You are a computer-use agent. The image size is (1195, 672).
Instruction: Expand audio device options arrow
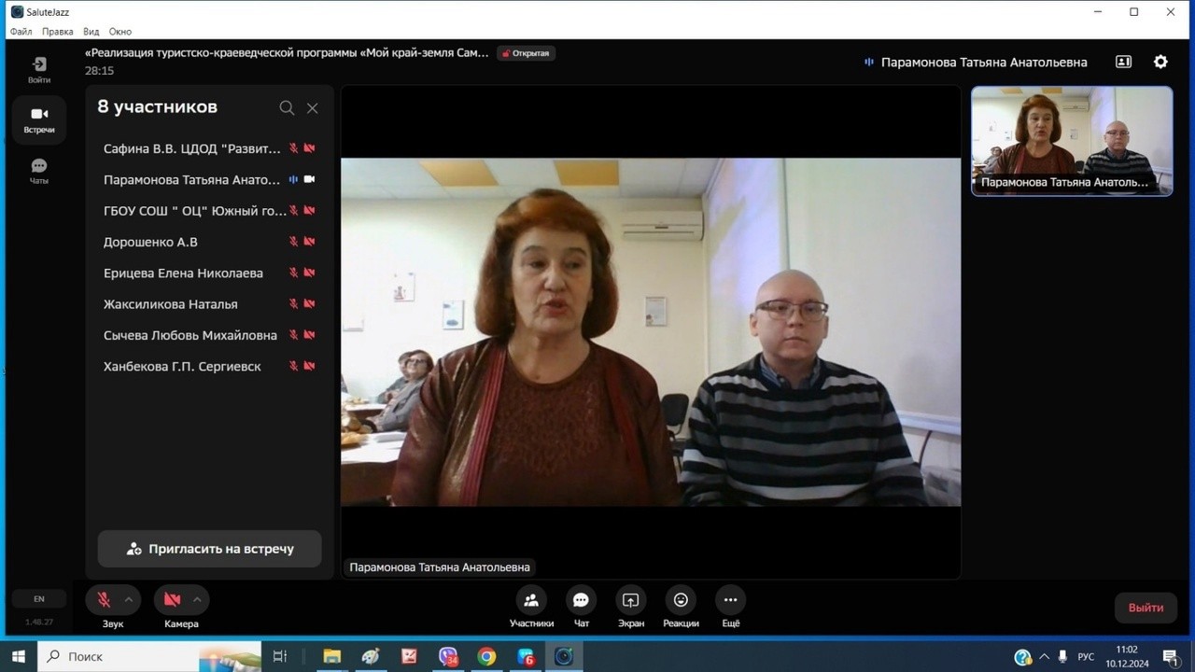[129, 599]
